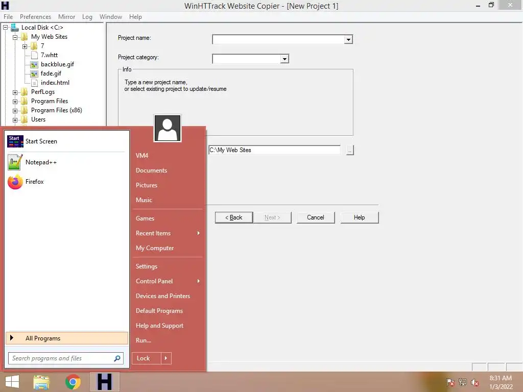Collapse the My Web Sites tree node
Screen dimensions: 523x392
pos(15,37)
